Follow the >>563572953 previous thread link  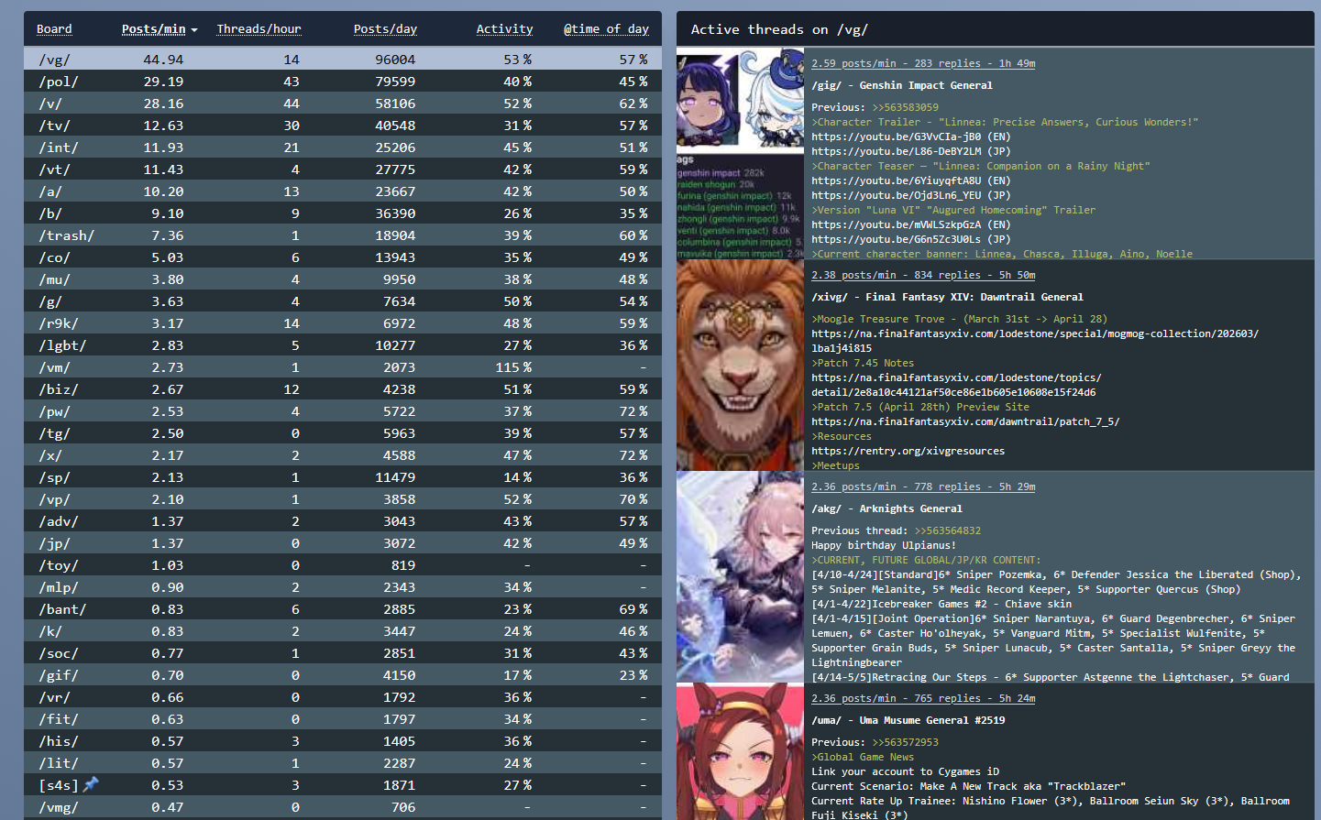pos(905,742)
